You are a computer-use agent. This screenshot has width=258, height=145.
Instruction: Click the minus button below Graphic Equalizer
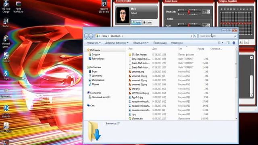click(x=246, y=42)
